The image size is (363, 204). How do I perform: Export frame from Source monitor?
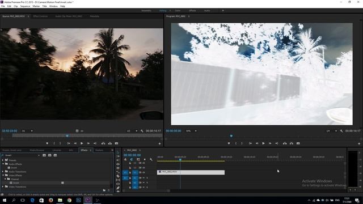click(x=116, y=143)
